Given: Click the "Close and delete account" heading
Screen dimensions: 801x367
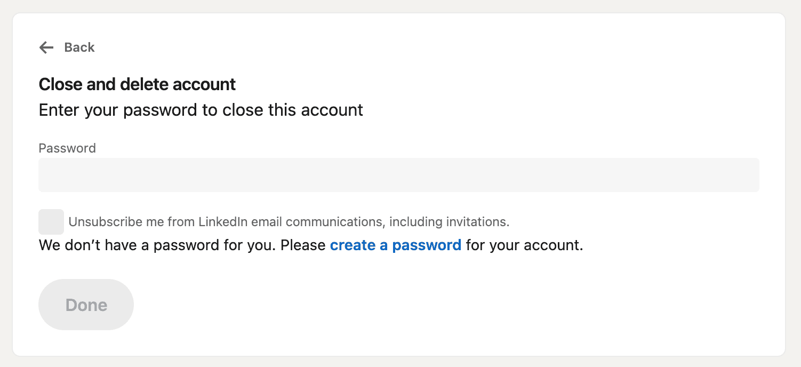Looking at the screenshot, I should pyautogui.click(x=137, y=84).
